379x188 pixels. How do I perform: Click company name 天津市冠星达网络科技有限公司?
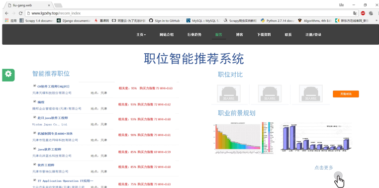pyautogui.click(x=55, y=140)
